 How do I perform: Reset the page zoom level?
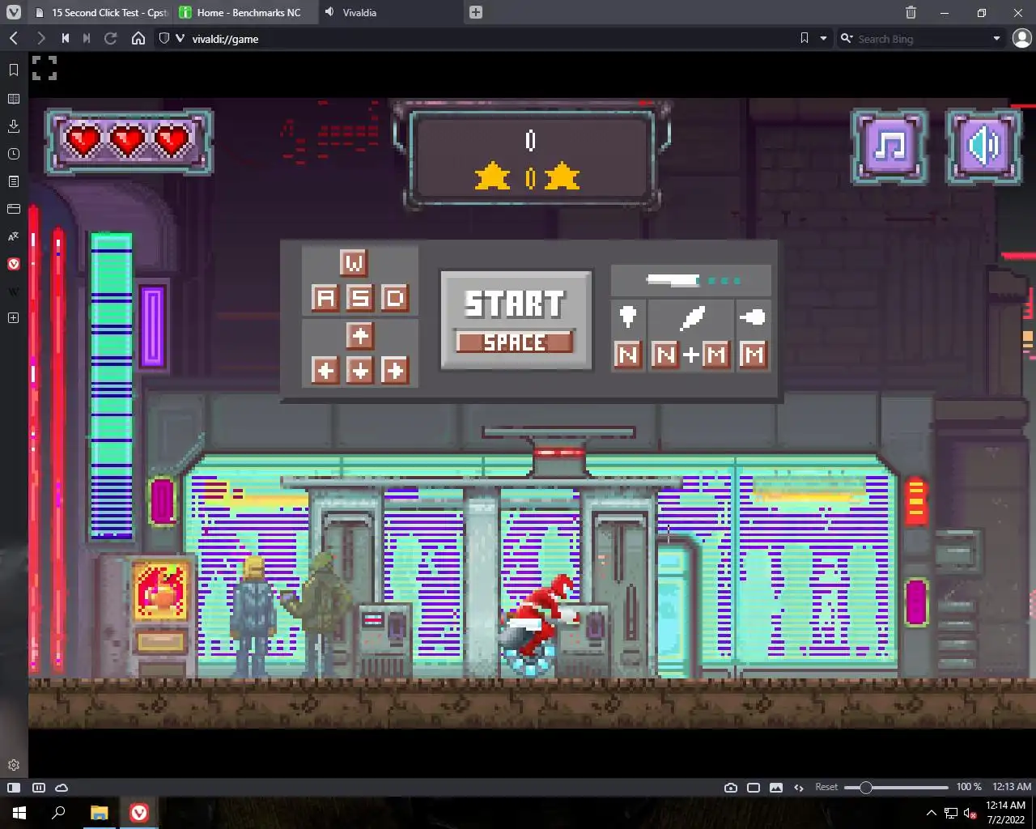click(826, 787)
